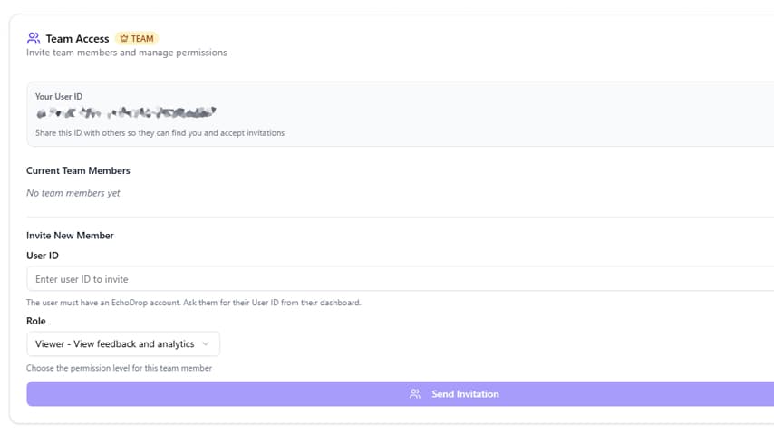Open the Viewer role selection dropdown
Image resolution: width=774 pixels, height=435 pixels.
(x=122, y=344)
